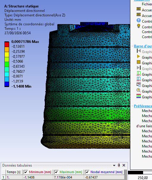Click the -0,67437 table cell

click(104, 177)
